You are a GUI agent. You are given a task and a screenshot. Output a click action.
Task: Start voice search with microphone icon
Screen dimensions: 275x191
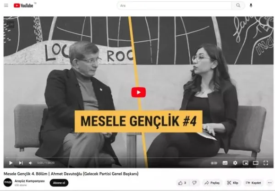(251, 5)
